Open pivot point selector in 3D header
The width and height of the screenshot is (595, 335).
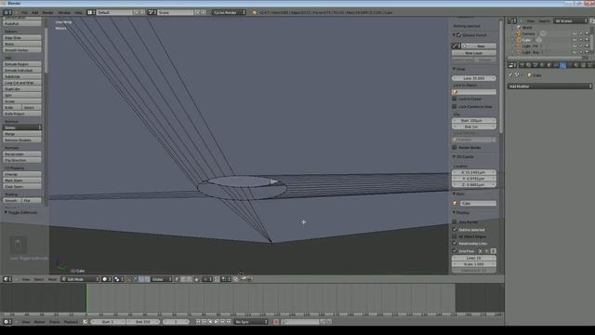click(119, 279)
